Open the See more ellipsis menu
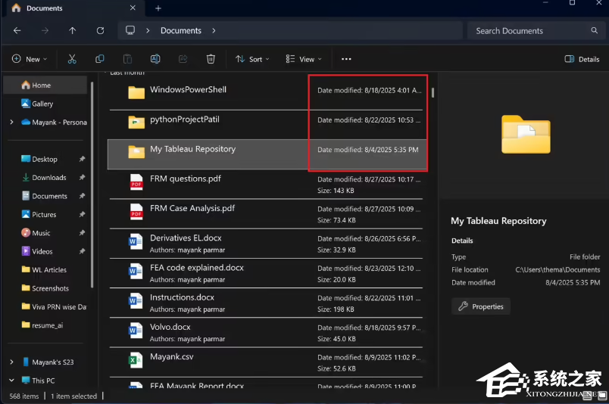 (x=346, y=59)
